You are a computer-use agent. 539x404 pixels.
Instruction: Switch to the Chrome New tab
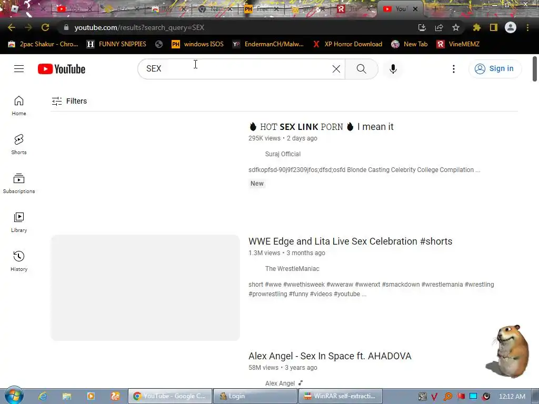pos(215,9)
